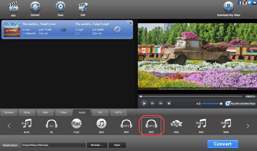Stop the video preview playback
257x151 pixels.
169,103
